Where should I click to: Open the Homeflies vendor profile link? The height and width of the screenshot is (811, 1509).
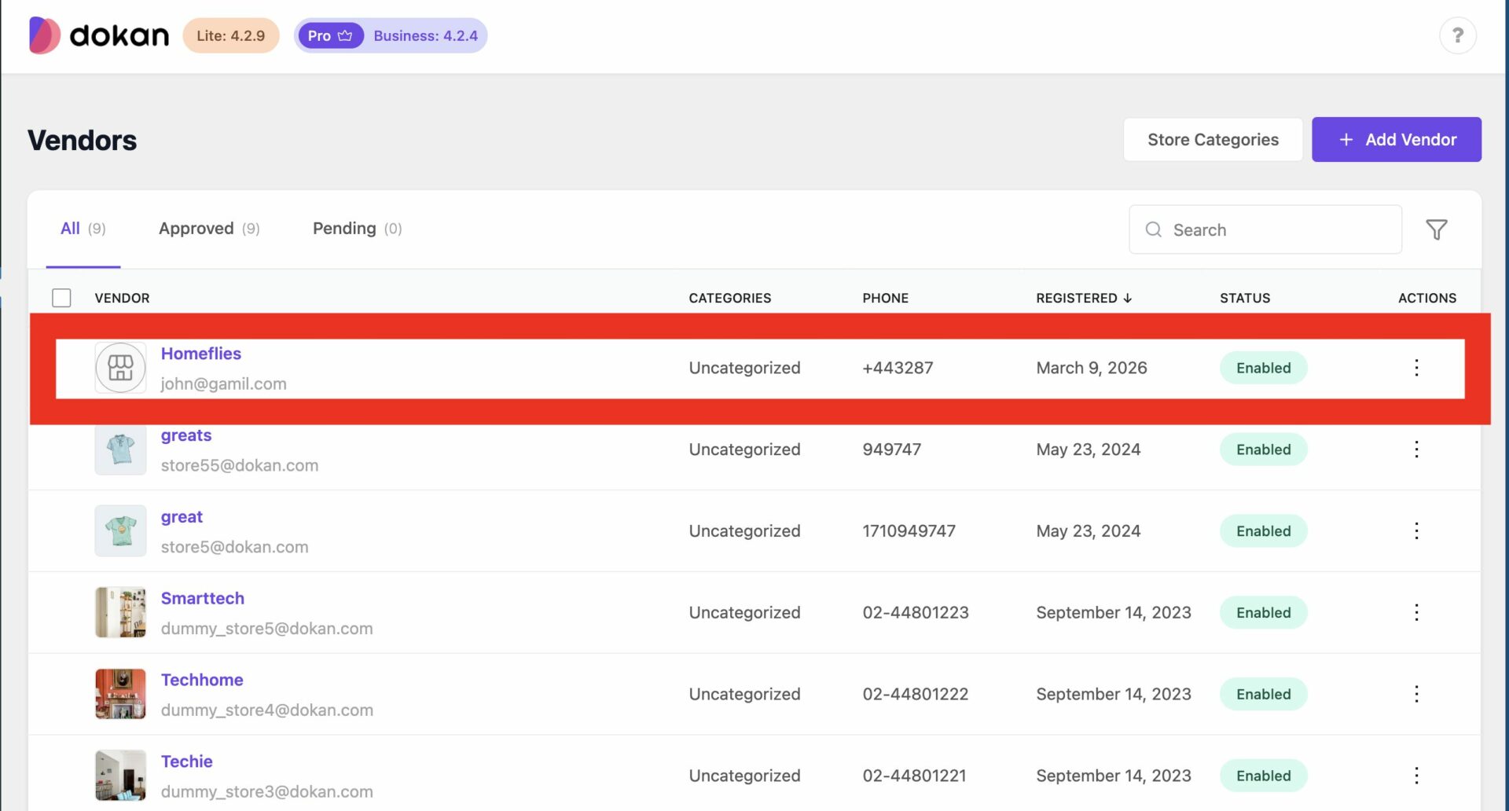(x=200, y=354)
